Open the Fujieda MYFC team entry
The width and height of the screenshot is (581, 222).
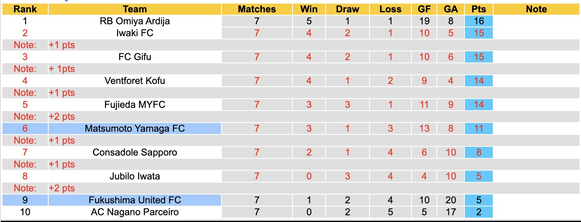(134, 105)
